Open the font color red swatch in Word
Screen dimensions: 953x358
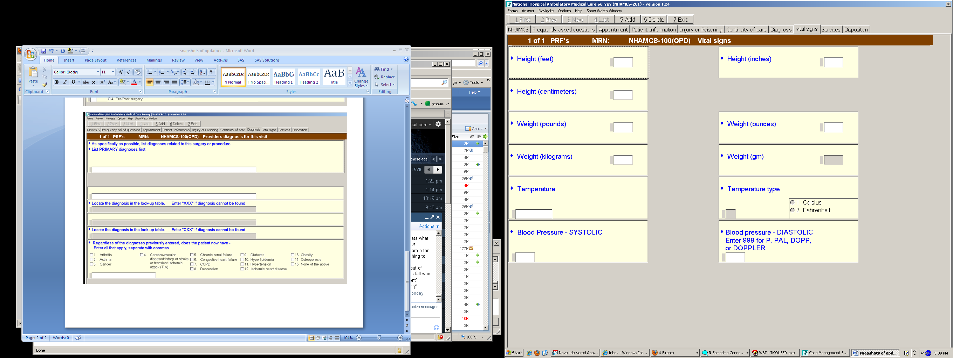click(134, 82)
